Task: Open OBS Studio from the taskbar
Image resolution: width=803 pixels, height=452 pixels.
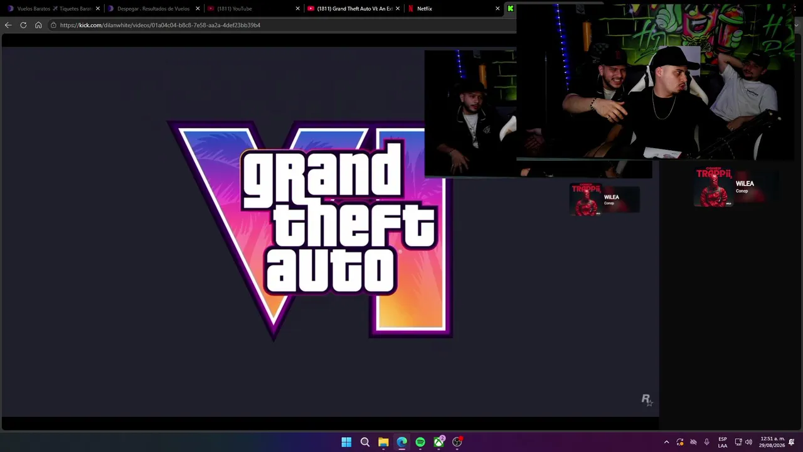Action: [x=457, y=442]
